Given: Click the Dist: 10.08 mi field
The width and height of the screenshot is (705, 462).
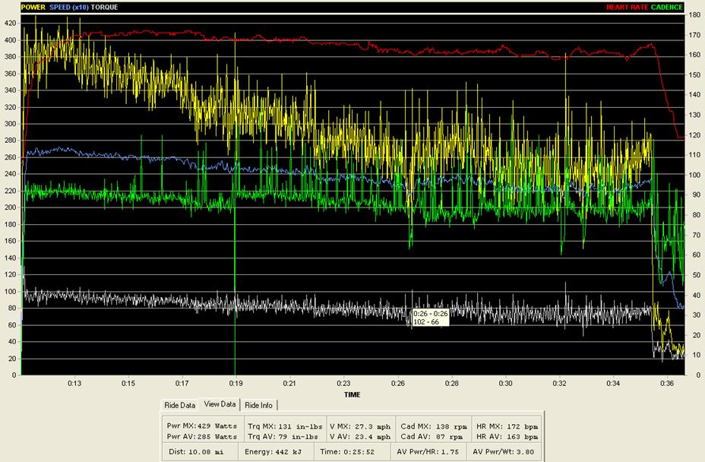Looking at the screenshot, I should pos(201,451).
